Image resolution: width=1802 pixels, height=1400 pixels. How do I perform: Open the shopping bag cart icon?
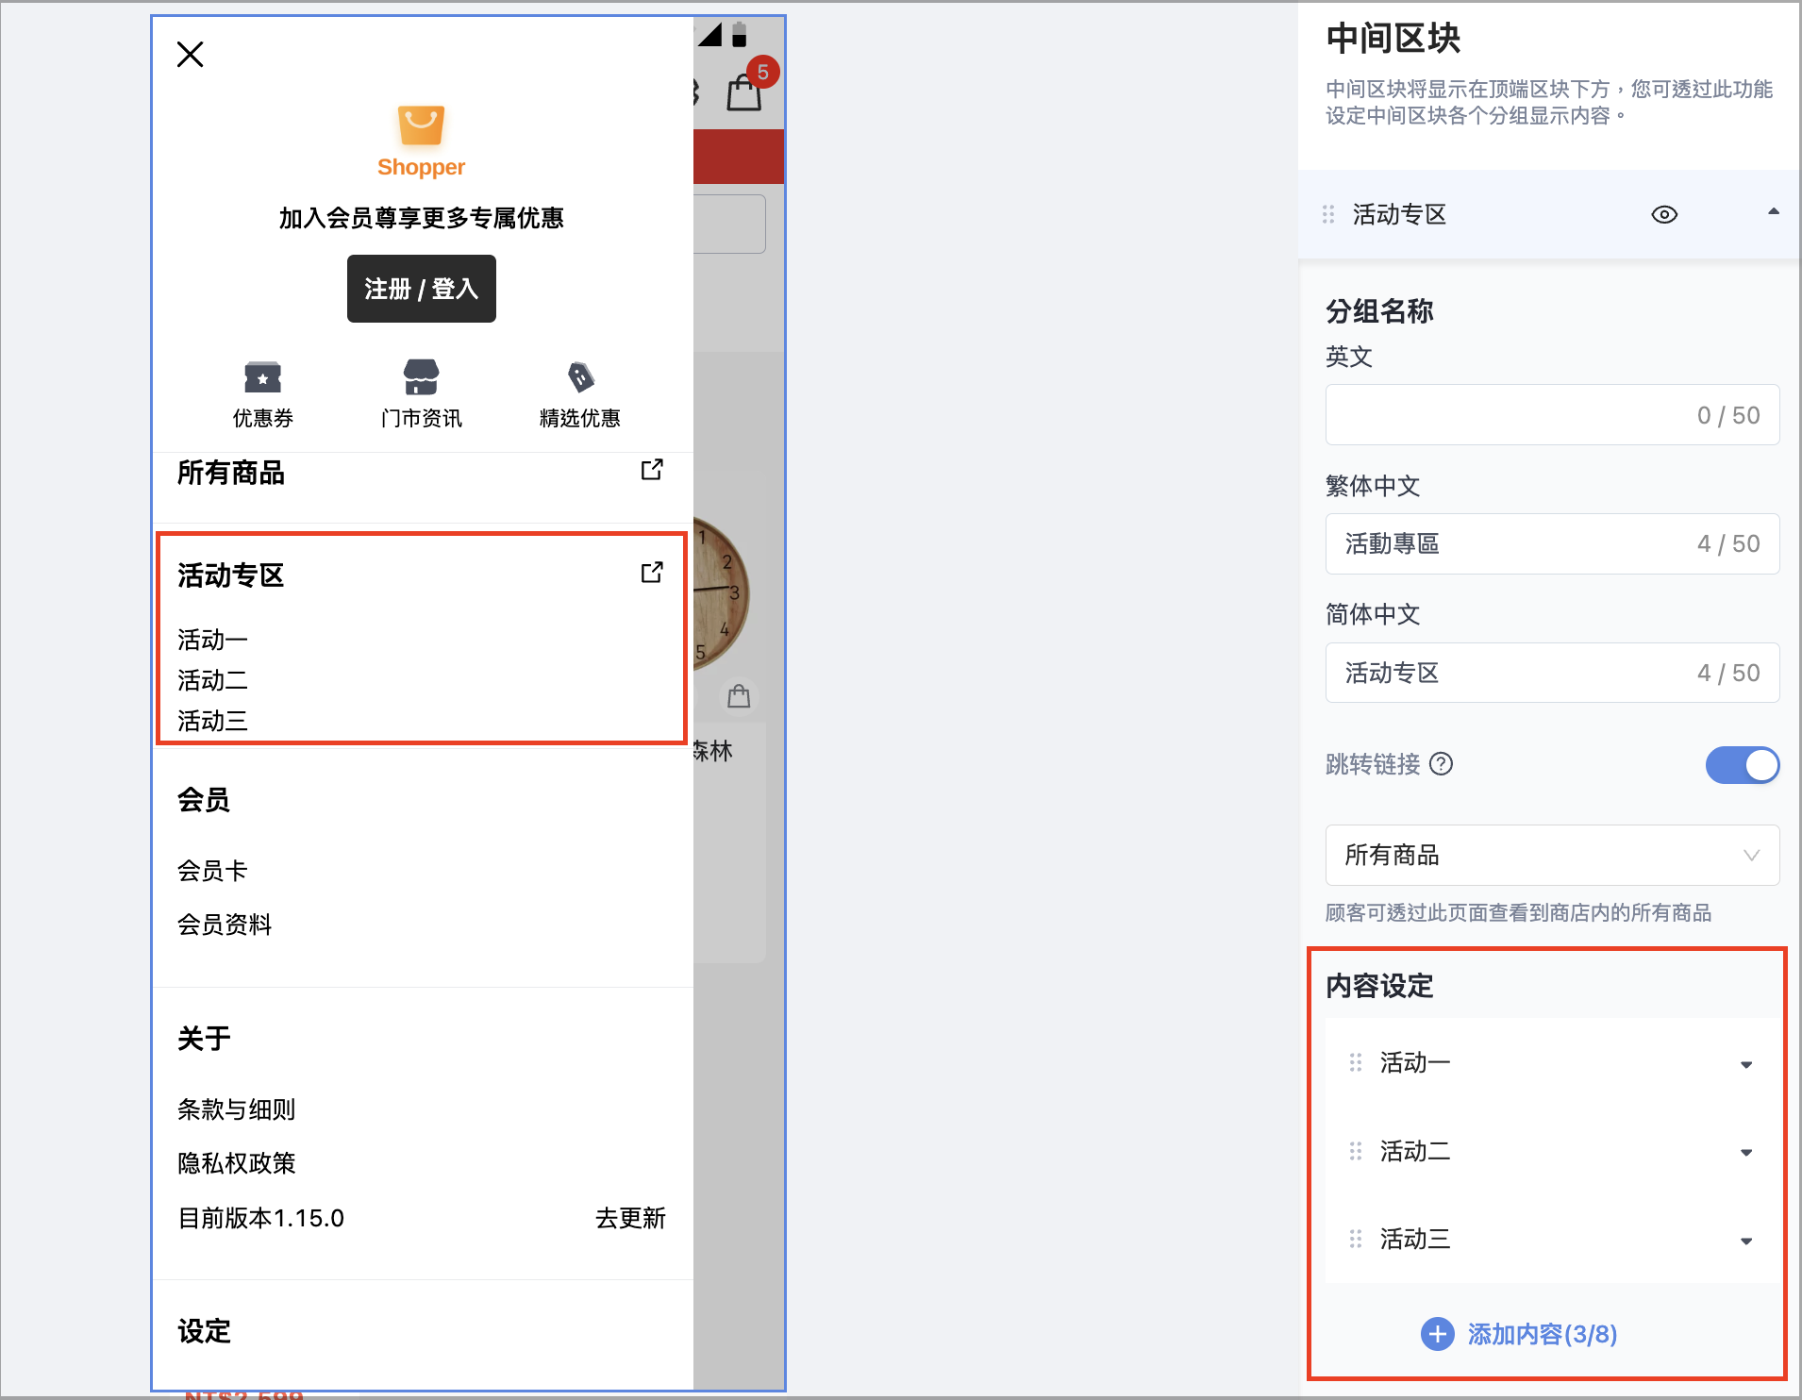point(744,93)
